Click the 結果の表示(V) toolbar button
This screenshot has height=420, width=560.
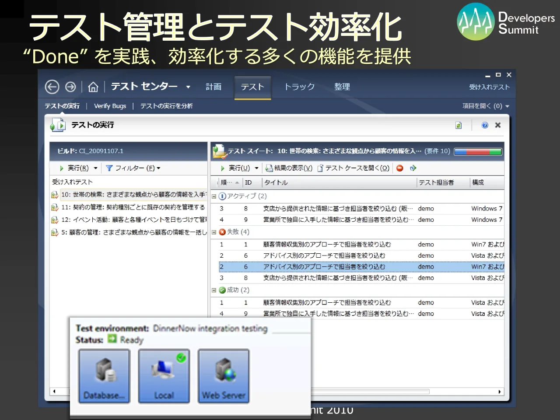point(289,168)
